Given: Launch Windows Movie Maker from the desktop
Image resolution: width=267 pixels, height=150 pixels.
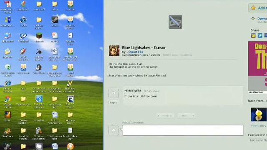Looking at the screenshot, I should point(39,131).
